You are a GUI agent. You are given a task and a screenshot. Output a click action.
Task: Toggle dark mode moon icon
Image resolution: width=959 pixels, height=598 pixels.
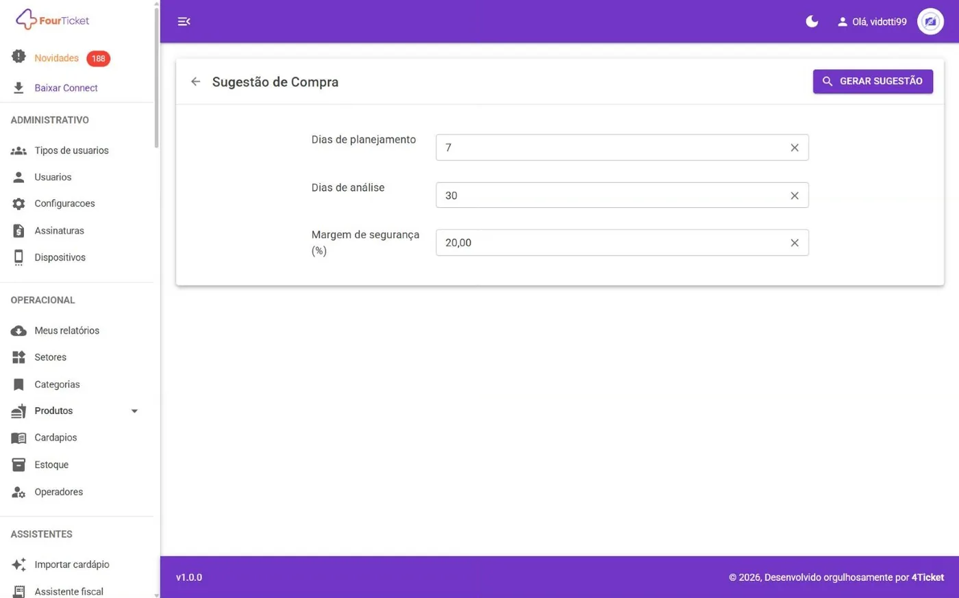[812, 21]
